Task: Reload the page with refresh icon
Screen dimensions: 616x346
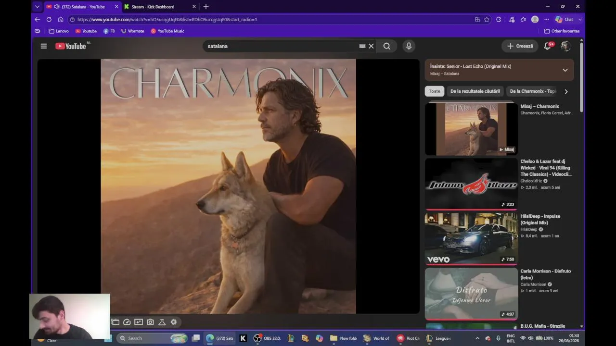Action: 49,20
